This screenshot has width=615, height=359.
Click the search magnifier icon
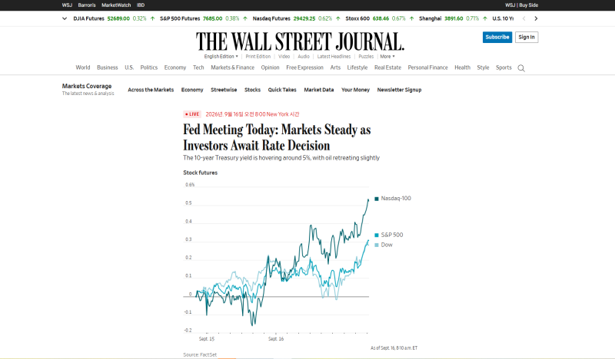tap(521, 68)
